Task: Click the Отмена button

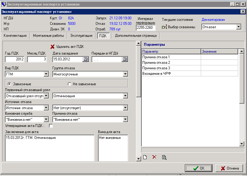Action: click(230, 168)
